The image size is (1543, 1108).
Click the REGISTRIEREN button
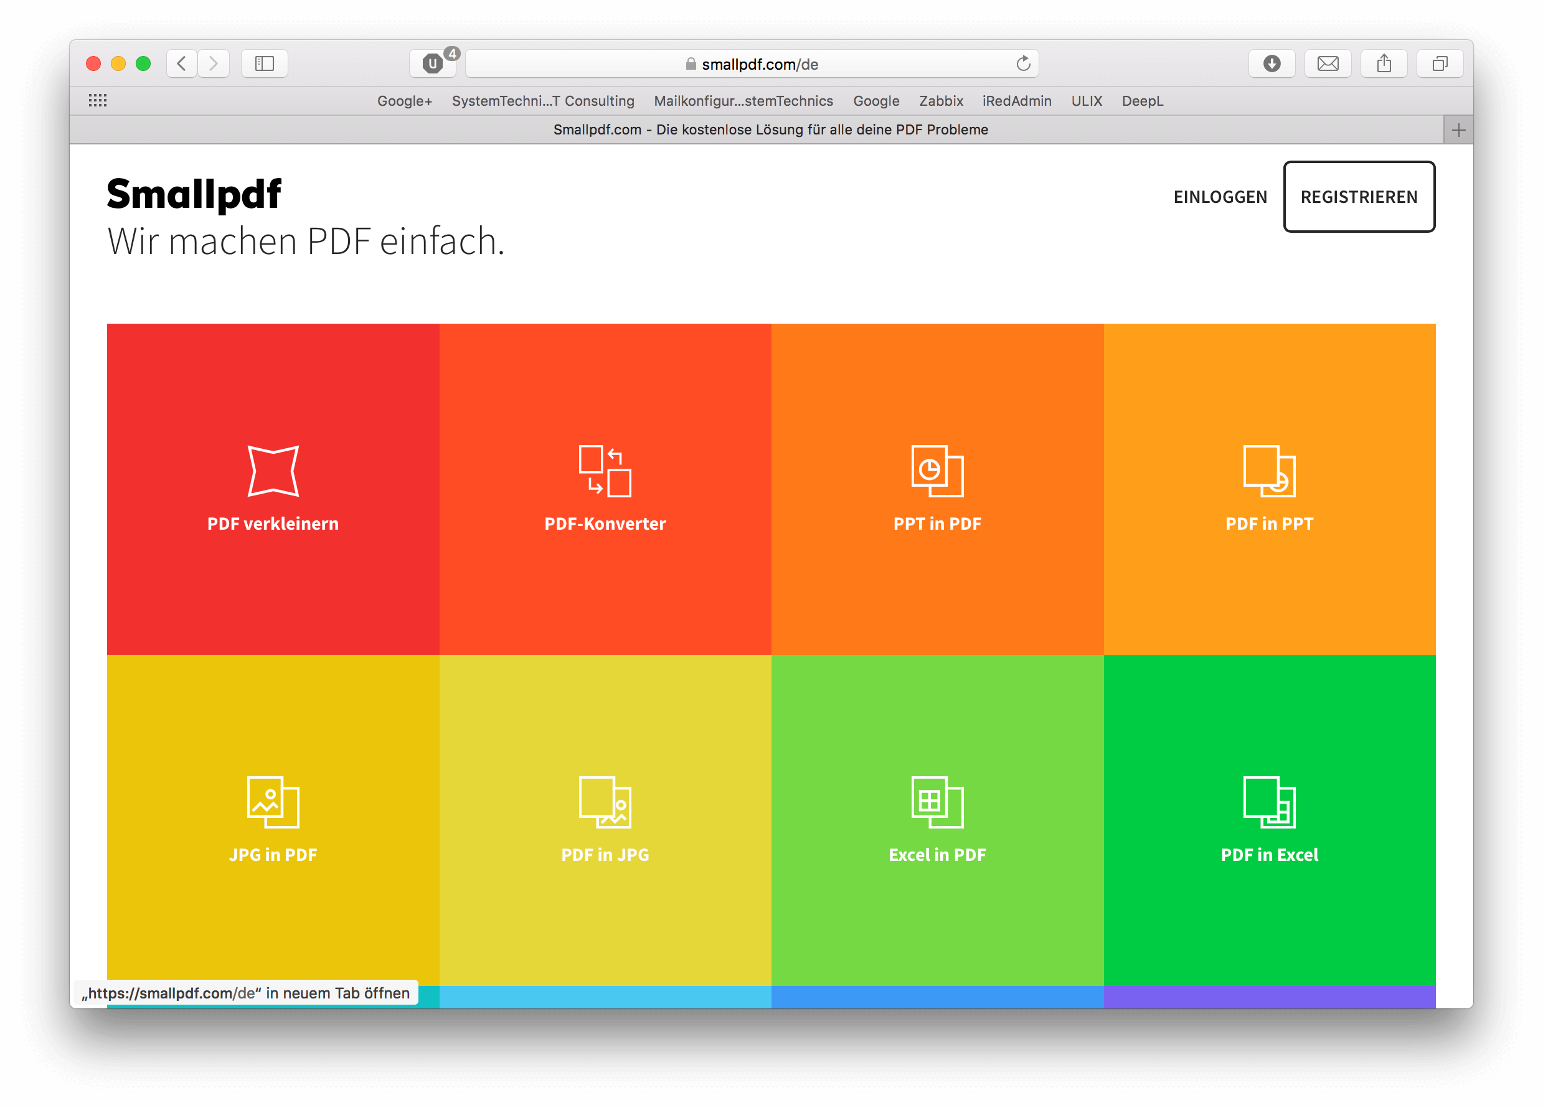(1359, 197)
